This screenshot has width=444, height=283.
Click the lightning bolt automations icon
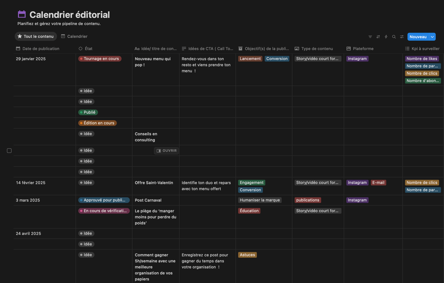386,37
